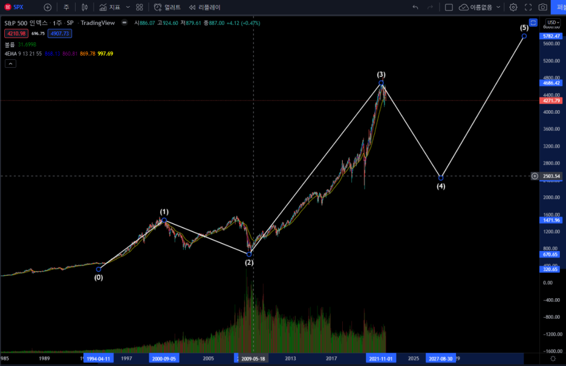This screenshot has width=566, height=366.
Task: Open the SPX symbol search
Action: click(x=14, y=7)
